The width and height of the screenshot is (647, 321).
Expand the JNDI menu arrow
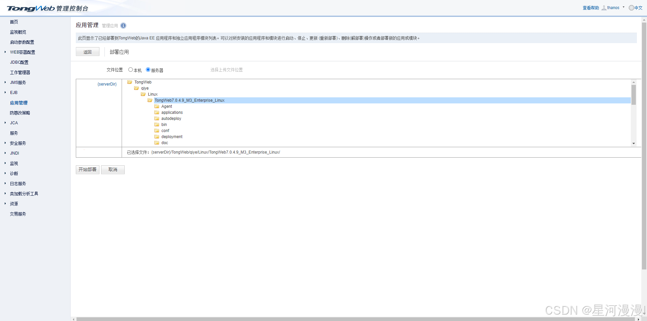5,153
